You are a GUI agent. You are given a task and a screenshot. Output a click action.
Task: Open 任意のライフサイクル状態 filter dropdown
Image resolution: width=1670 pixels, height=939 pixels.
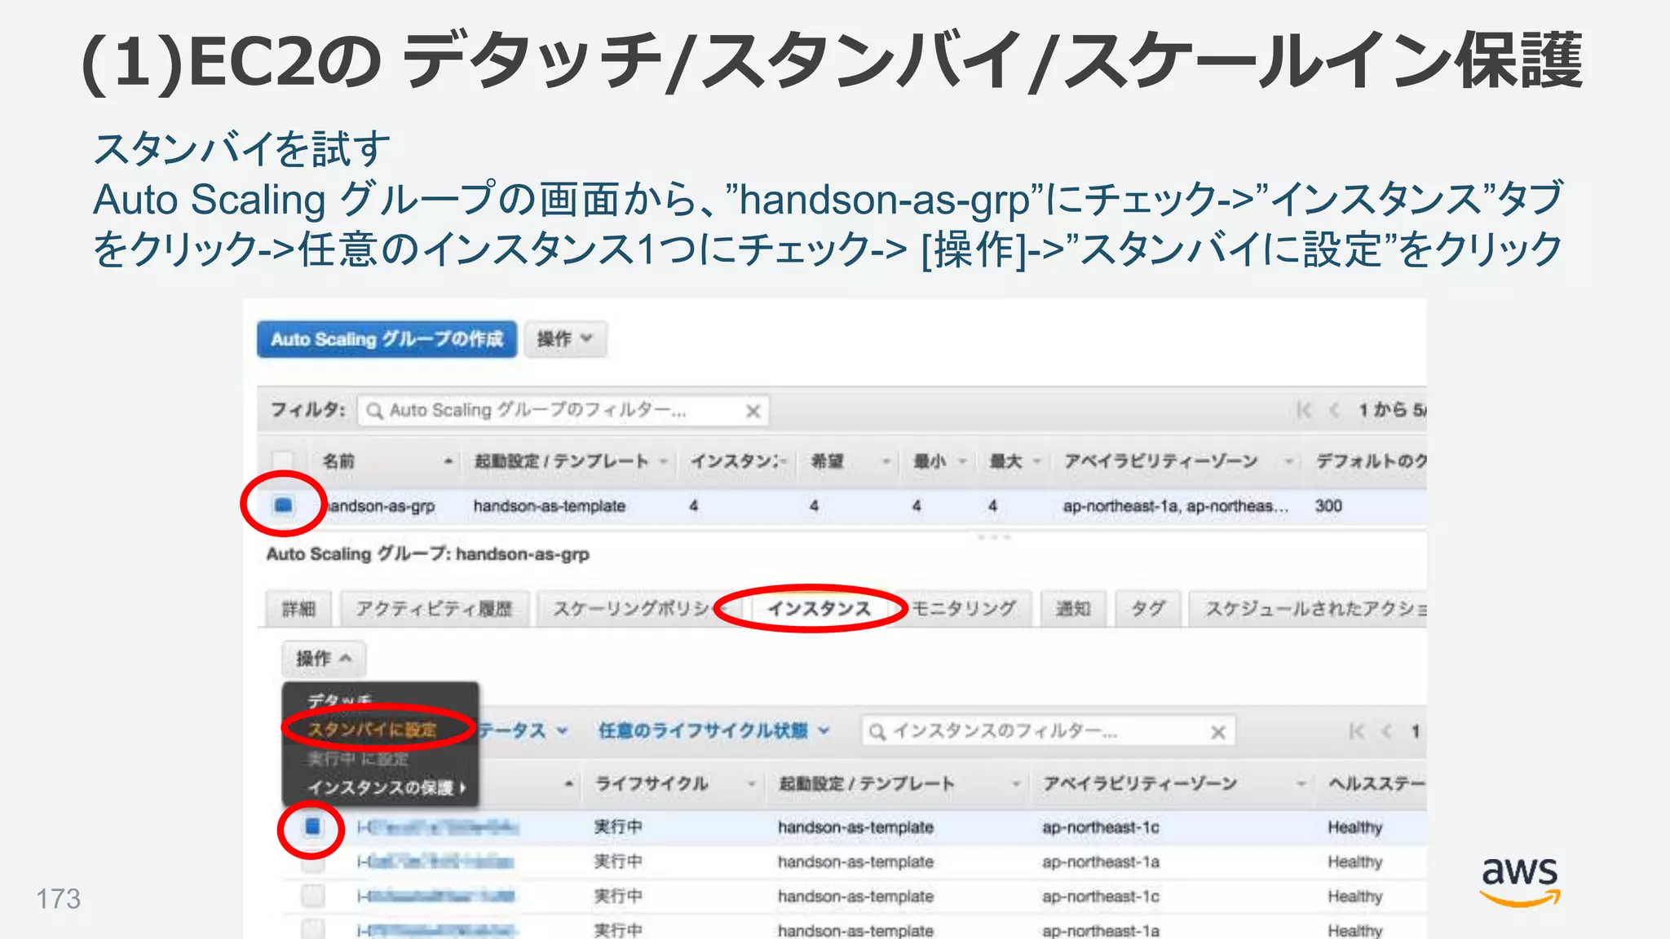click(714, 730)
